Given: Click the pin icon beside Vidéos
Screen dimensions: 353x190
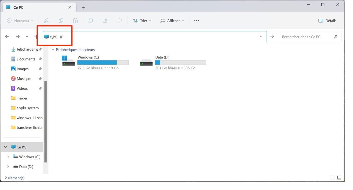Looking at the screenshot, I should 40,89.
